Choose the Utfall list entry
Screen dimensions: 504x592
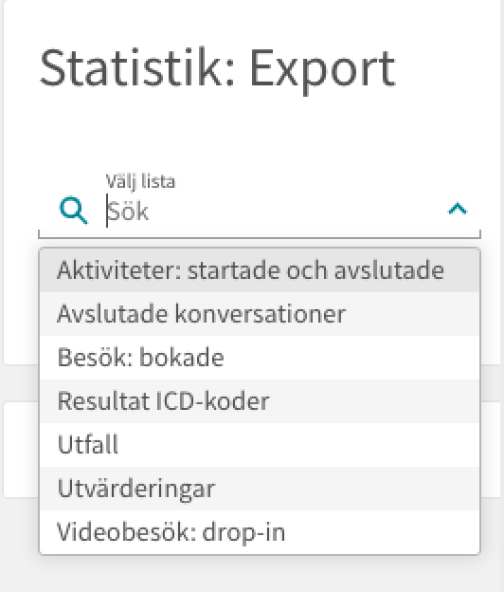click(x=260, y=445)
